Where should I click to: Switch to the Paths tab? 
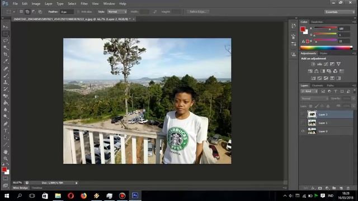330,85
